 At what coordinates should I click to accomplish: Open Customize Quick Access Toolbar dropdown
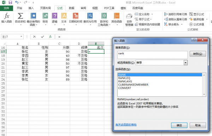tap(33, 2)
